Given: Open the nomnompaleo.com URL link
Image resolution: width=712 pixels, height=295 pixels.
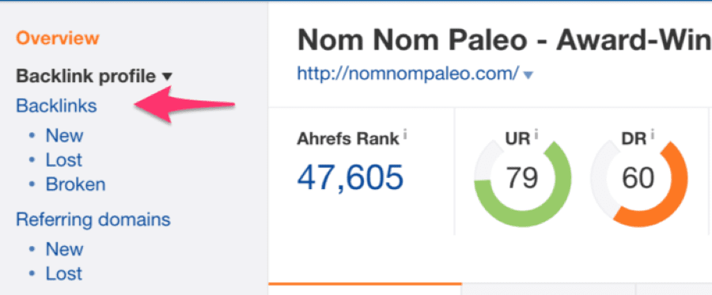Looking at the screenshot, I should tap(407, 73).
